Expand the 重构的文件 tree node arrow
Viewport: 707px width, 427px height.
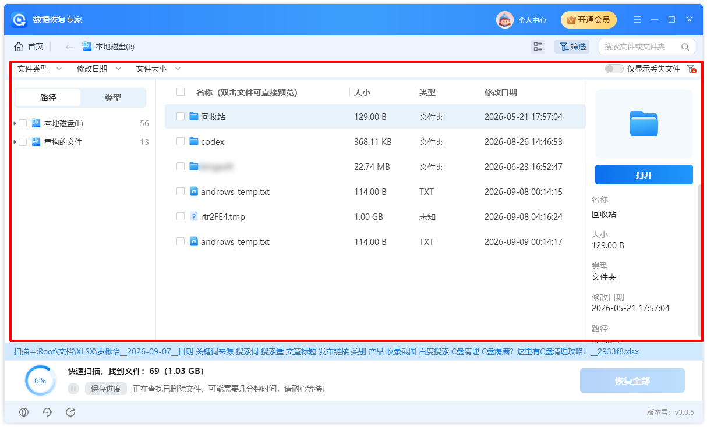[x=15, y=142]
